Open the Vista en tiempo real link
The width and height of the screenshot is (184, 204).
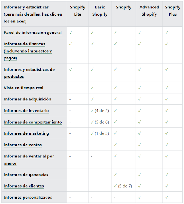pos(24,88)
